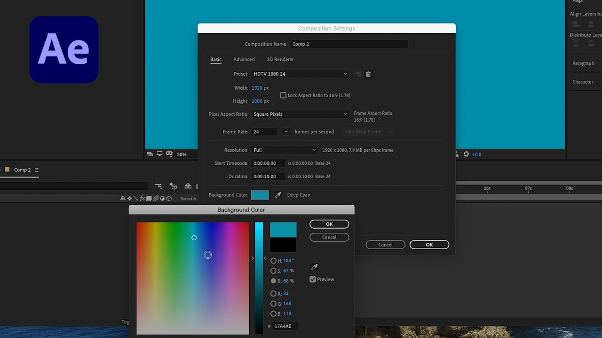This screenshot has height=338, width=602.
Task: Click the always preview this view icon
Action: tap(150, 154)
